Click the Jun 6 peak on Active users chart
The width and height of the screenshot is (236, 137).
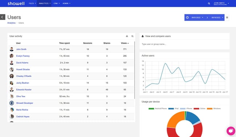click(x=165, y=63)
